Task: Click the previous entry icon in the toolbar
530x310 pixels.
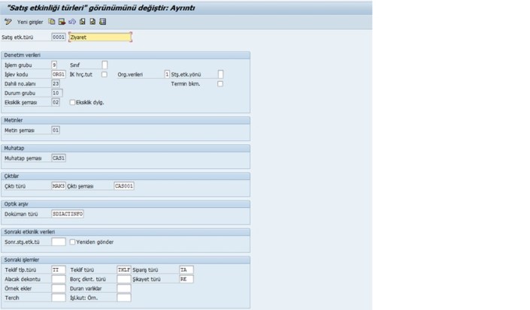Action: [81, 22]
